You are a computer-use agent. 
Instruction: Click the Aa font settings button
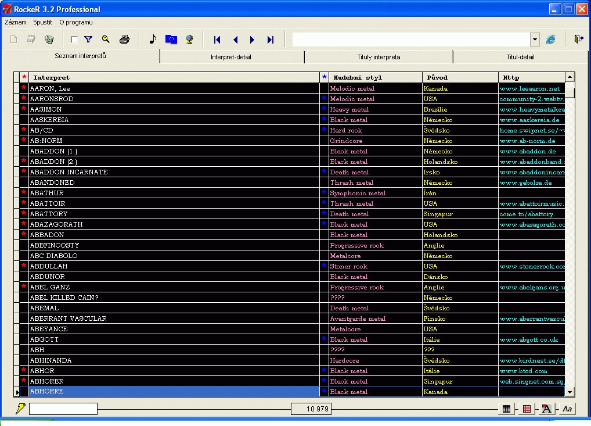tap(567, 409)
